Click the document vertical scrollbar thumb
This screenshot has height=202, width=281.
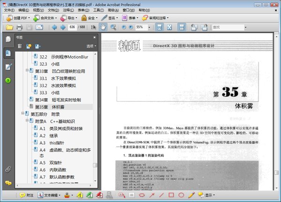[276, 172]
